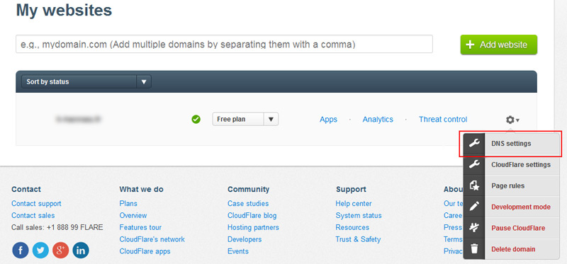
Task: Open CloudFlare blog link
Action: (x=252, y=215)
